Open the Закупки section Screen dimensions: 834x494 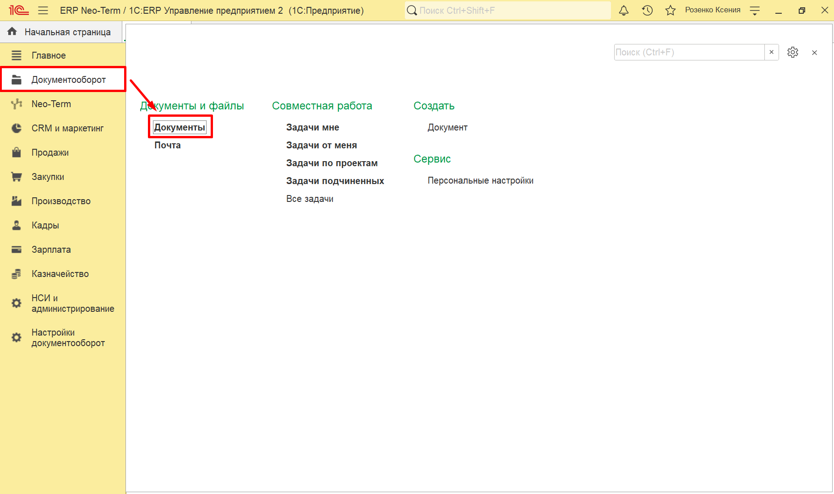coord(63,177)
